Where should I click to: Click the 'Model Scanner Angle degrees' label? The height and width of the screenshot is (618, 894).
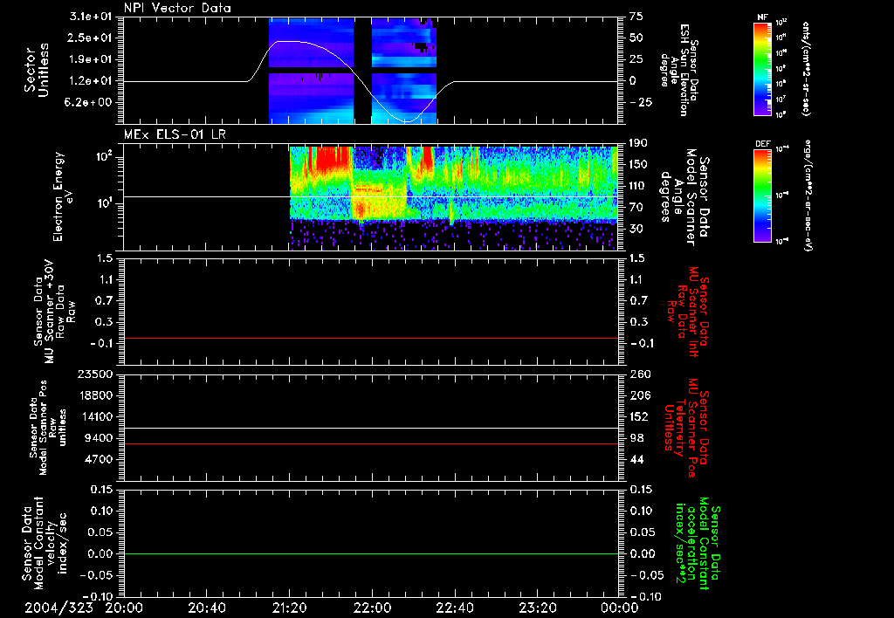(684, 197)
